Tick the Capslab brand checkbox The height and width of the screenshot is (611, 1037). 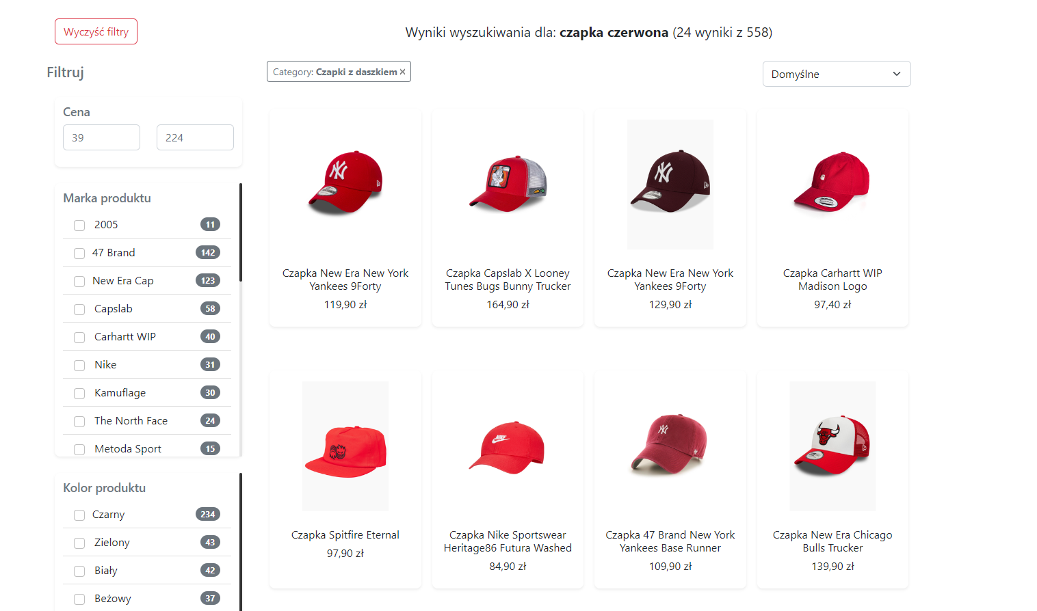[79, 310]
